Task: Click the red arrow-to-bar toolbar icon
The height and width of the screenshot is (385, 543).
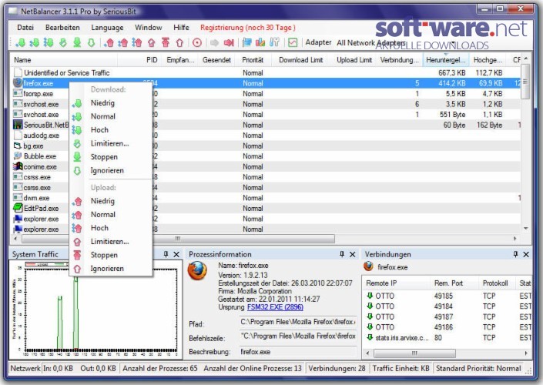Action: point(229,43)
